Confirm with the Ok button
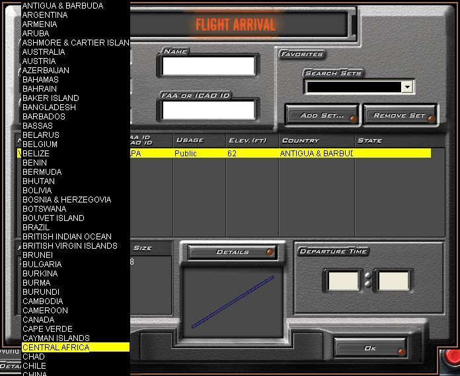Screen dimensions: 460x376 [x=370, y=348]
